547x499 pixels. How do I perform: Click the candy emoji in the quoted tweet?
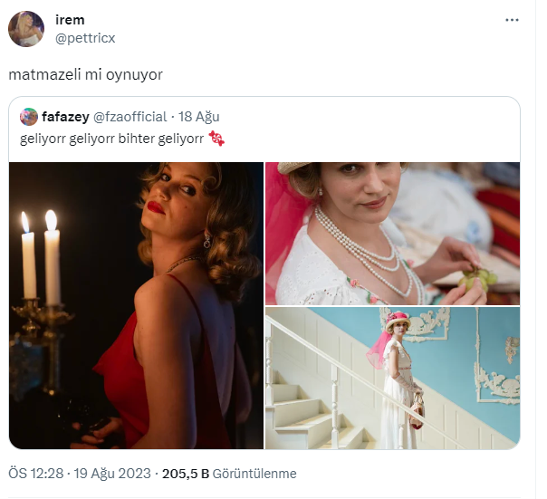tap(216, 138)
